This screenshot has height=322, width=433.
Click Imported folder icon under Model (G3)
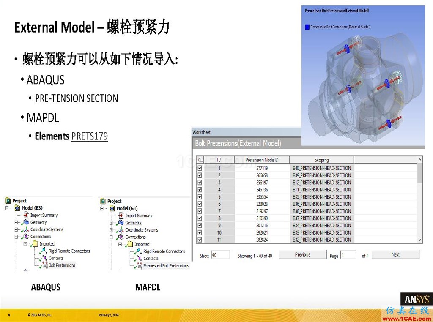tap(129, 244)
